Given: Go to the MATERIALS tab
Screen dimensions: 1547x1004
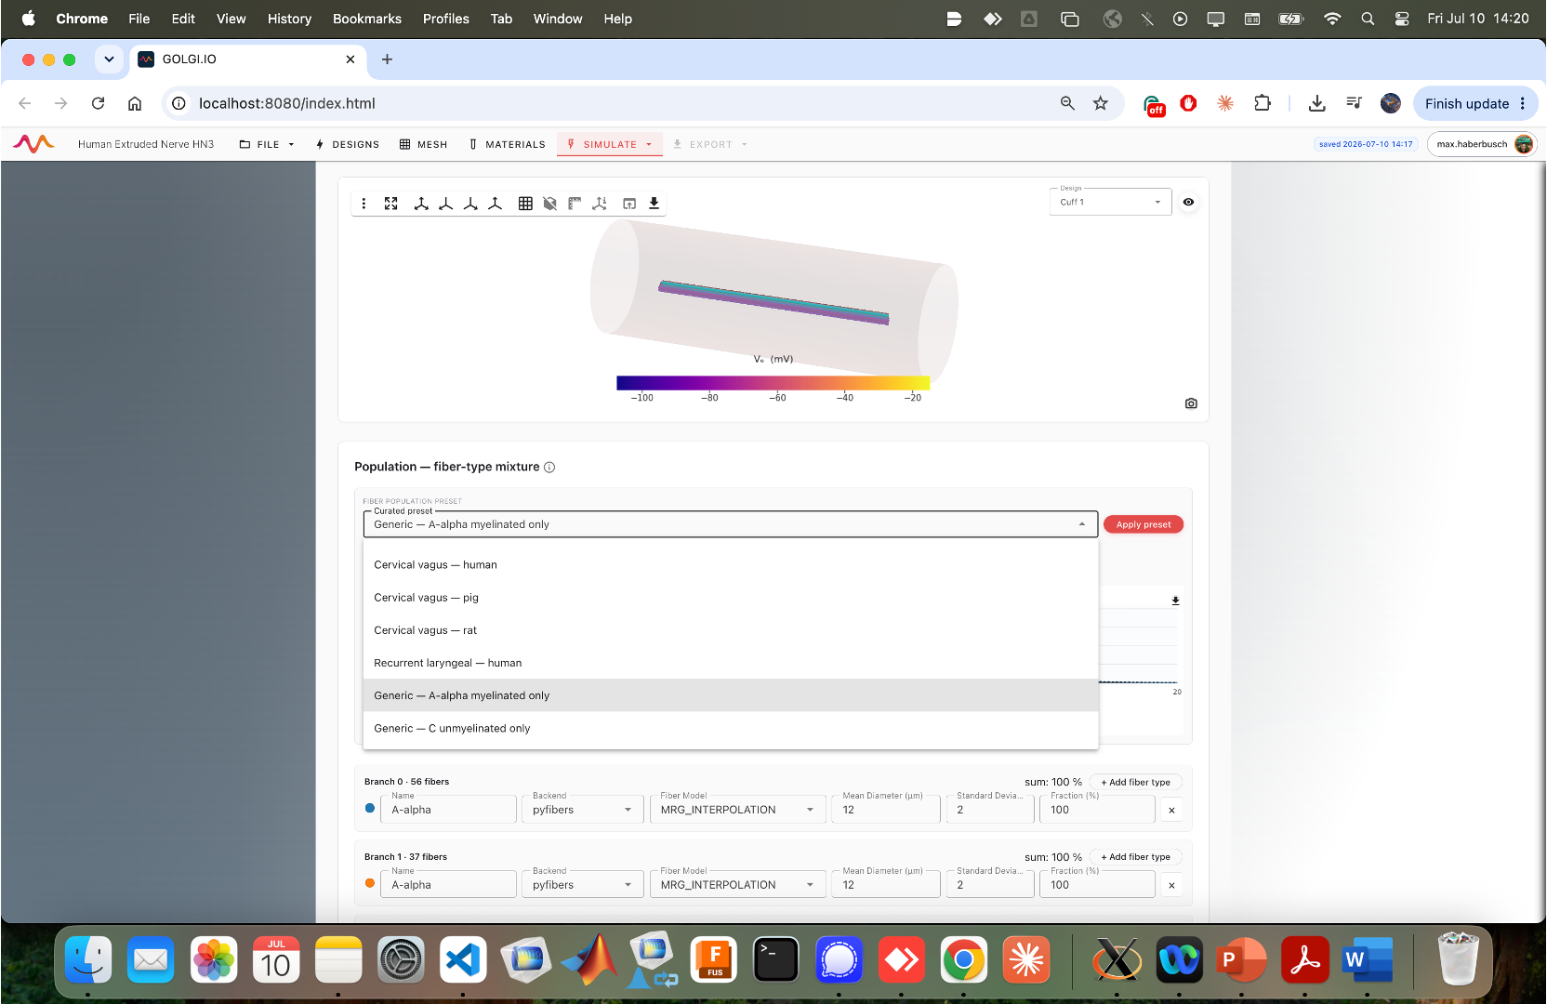Looking at the screenshot, I should [507, 144].
